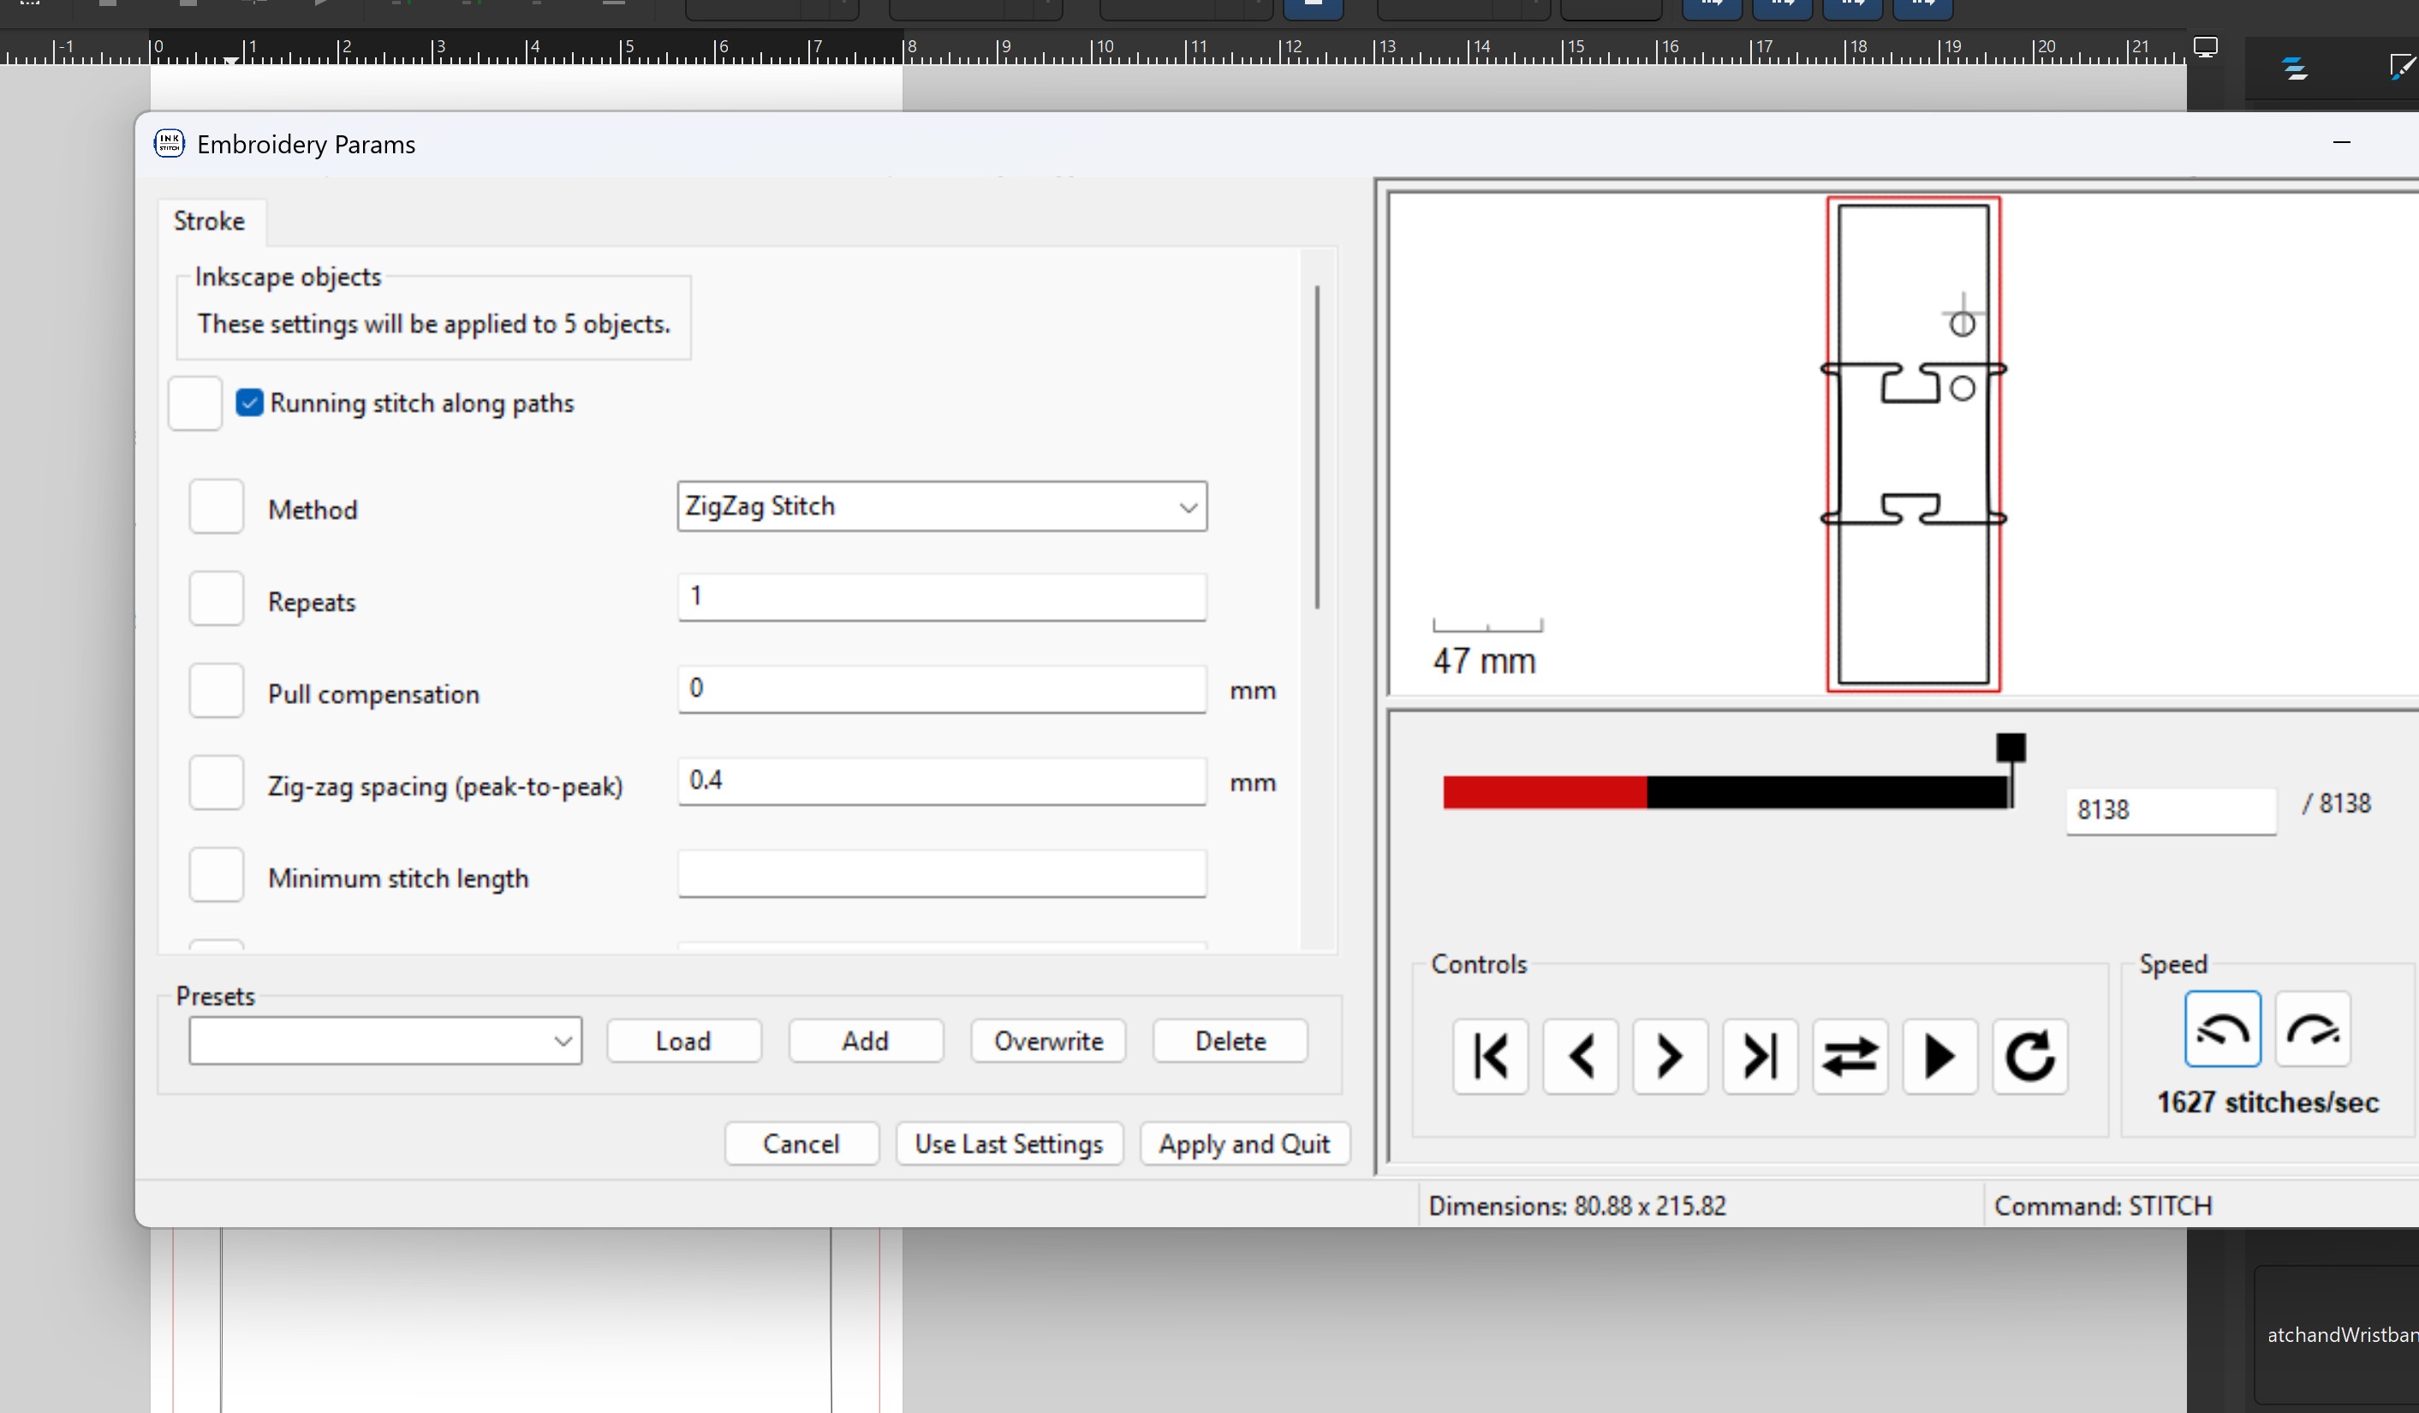Switch animation direction with double-arrow button
2419x1413 pixels.
pyautogui.click(x=1850, y=1056)
